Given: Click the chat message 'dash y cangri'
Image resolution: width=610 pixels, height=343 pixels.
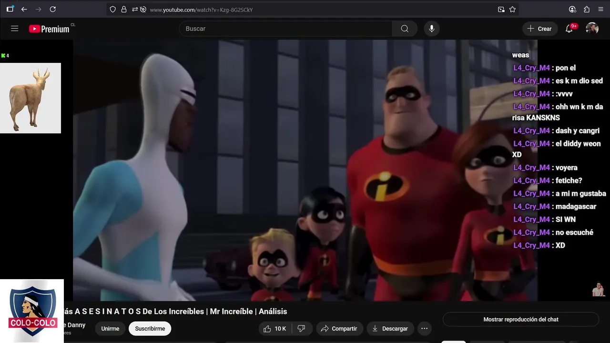Looking at the screenshot, I should [x=578, y=131].
